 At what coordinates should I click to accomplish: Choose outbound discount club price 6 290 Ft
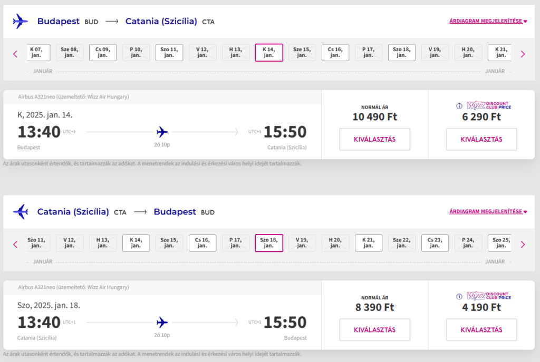pos(481,139)
